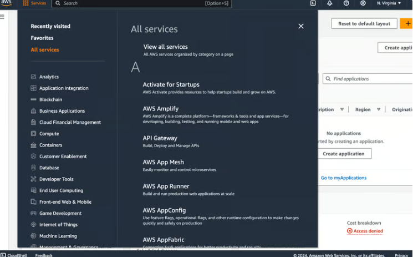Click the Cloud Financial Management icon
The image size is (413, 257).
click(x=33, y=122)
